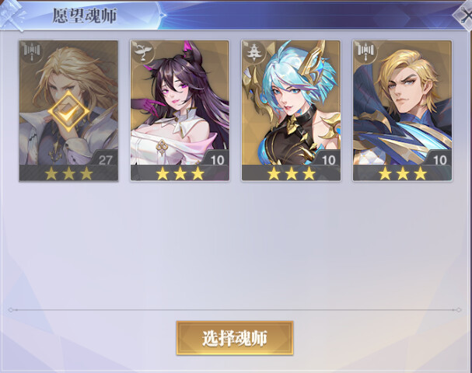Image resolution: width=472 pixels, height=373 pixels.
Task: Click class icon on short blonde male card
Action: [x=365, y=51]
